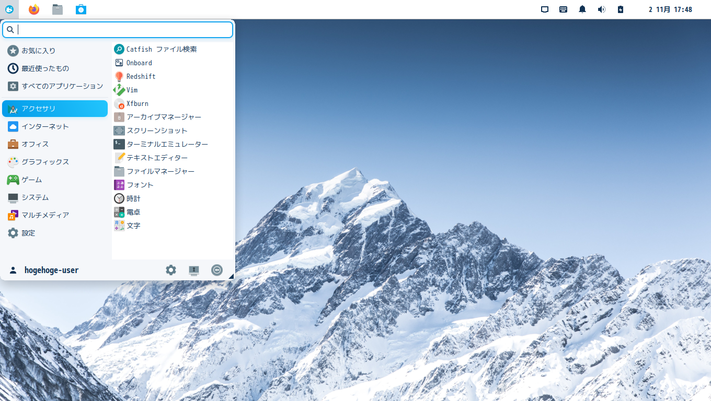Open グラフィックス category
The width and height of the screenshot is (711, 401).
[x=55, y=162]
